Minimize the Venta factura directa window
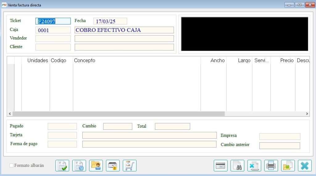This screenshot has width=316, height=176. [289, 5]
